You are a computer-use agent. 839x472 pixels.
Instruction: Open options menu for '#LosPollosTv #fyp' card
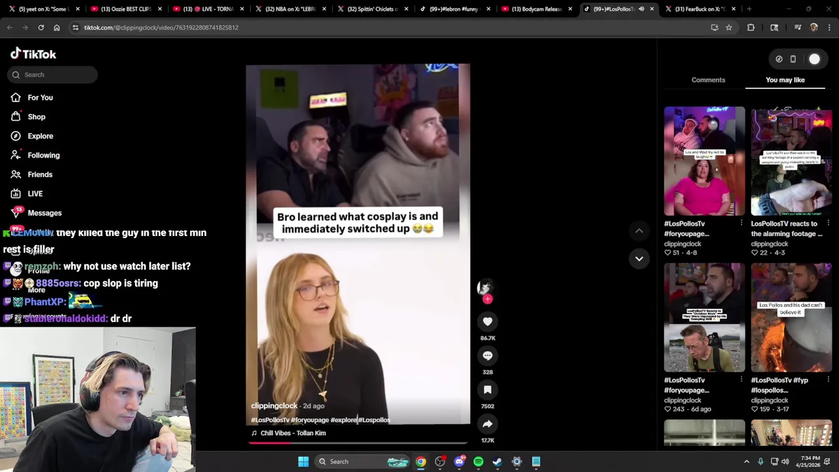[x=828, y=380]
